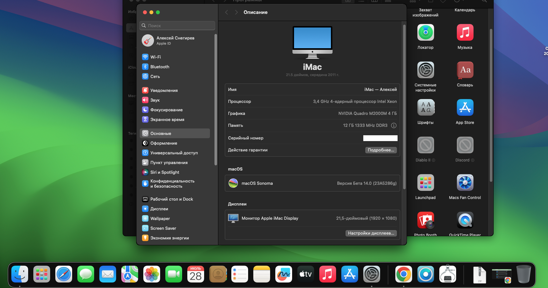Screen dimensions: 548x288
Task: Focus the Поиск search field
Action: click(x=177, y=26)
